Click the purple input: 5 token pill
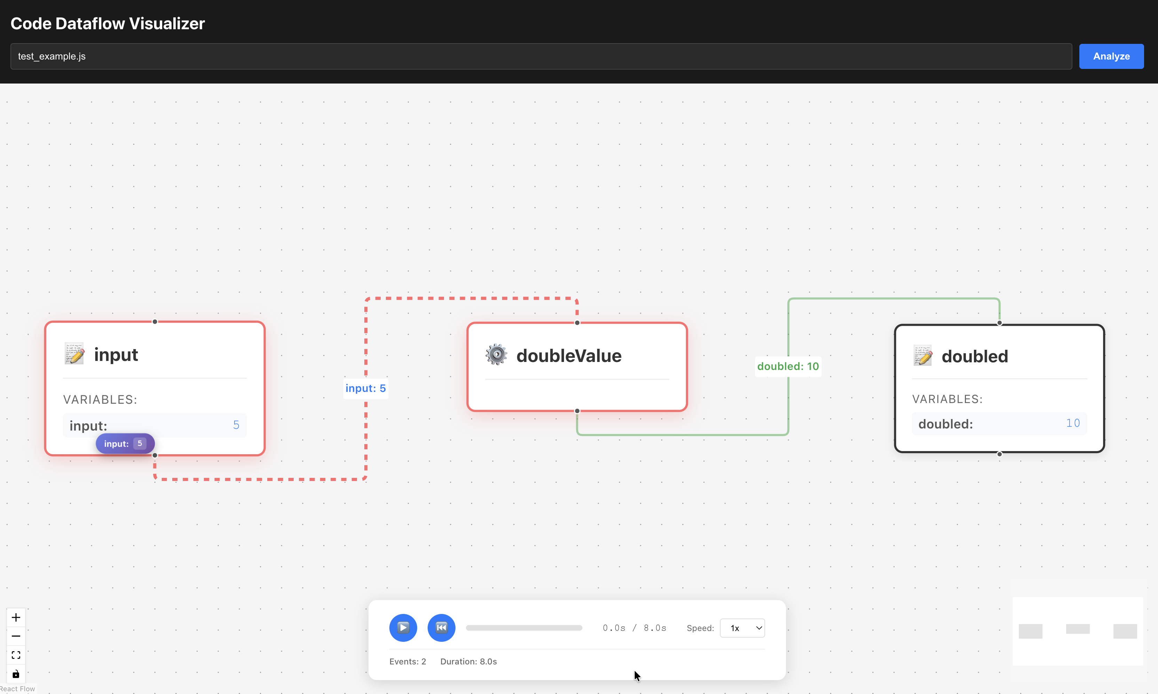This screenshot has width=1158, height=694. pyautogui.click(x=125, y=443)
